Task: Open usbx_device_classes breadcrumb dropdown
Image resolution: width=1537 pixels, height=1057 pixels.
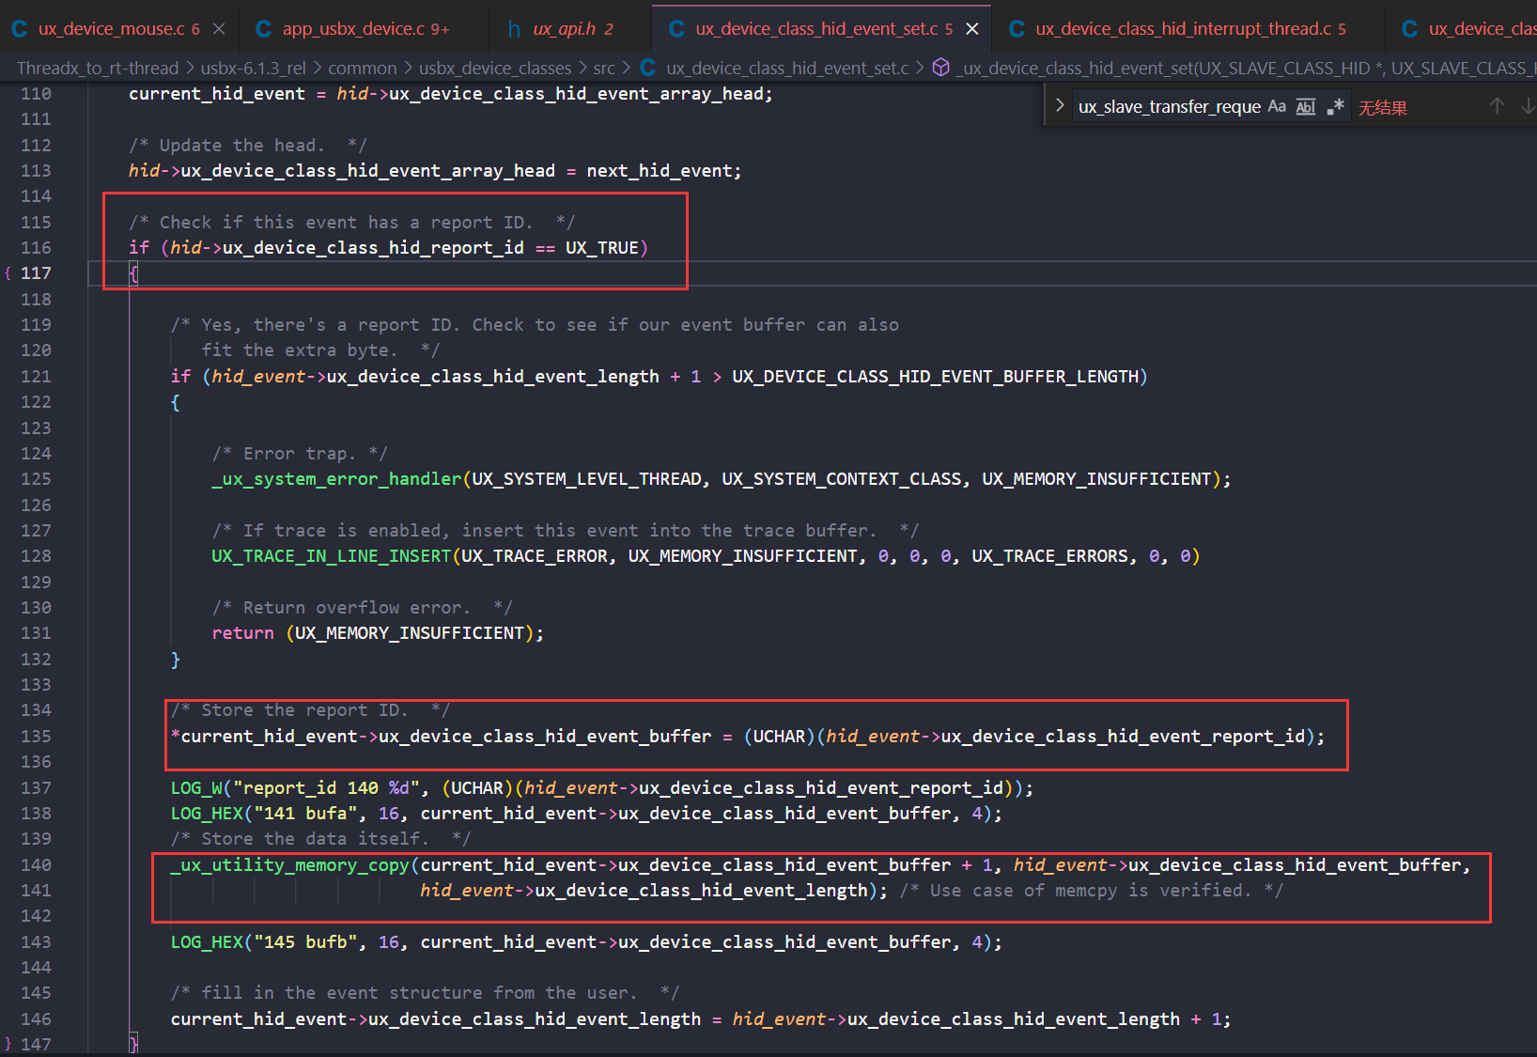Action: coord(494,68)
